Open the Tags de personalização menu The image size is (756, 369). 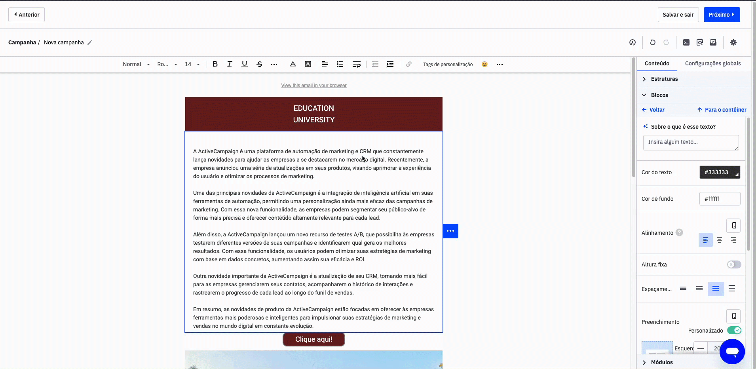pyautogui.click(x=448, y=64)
